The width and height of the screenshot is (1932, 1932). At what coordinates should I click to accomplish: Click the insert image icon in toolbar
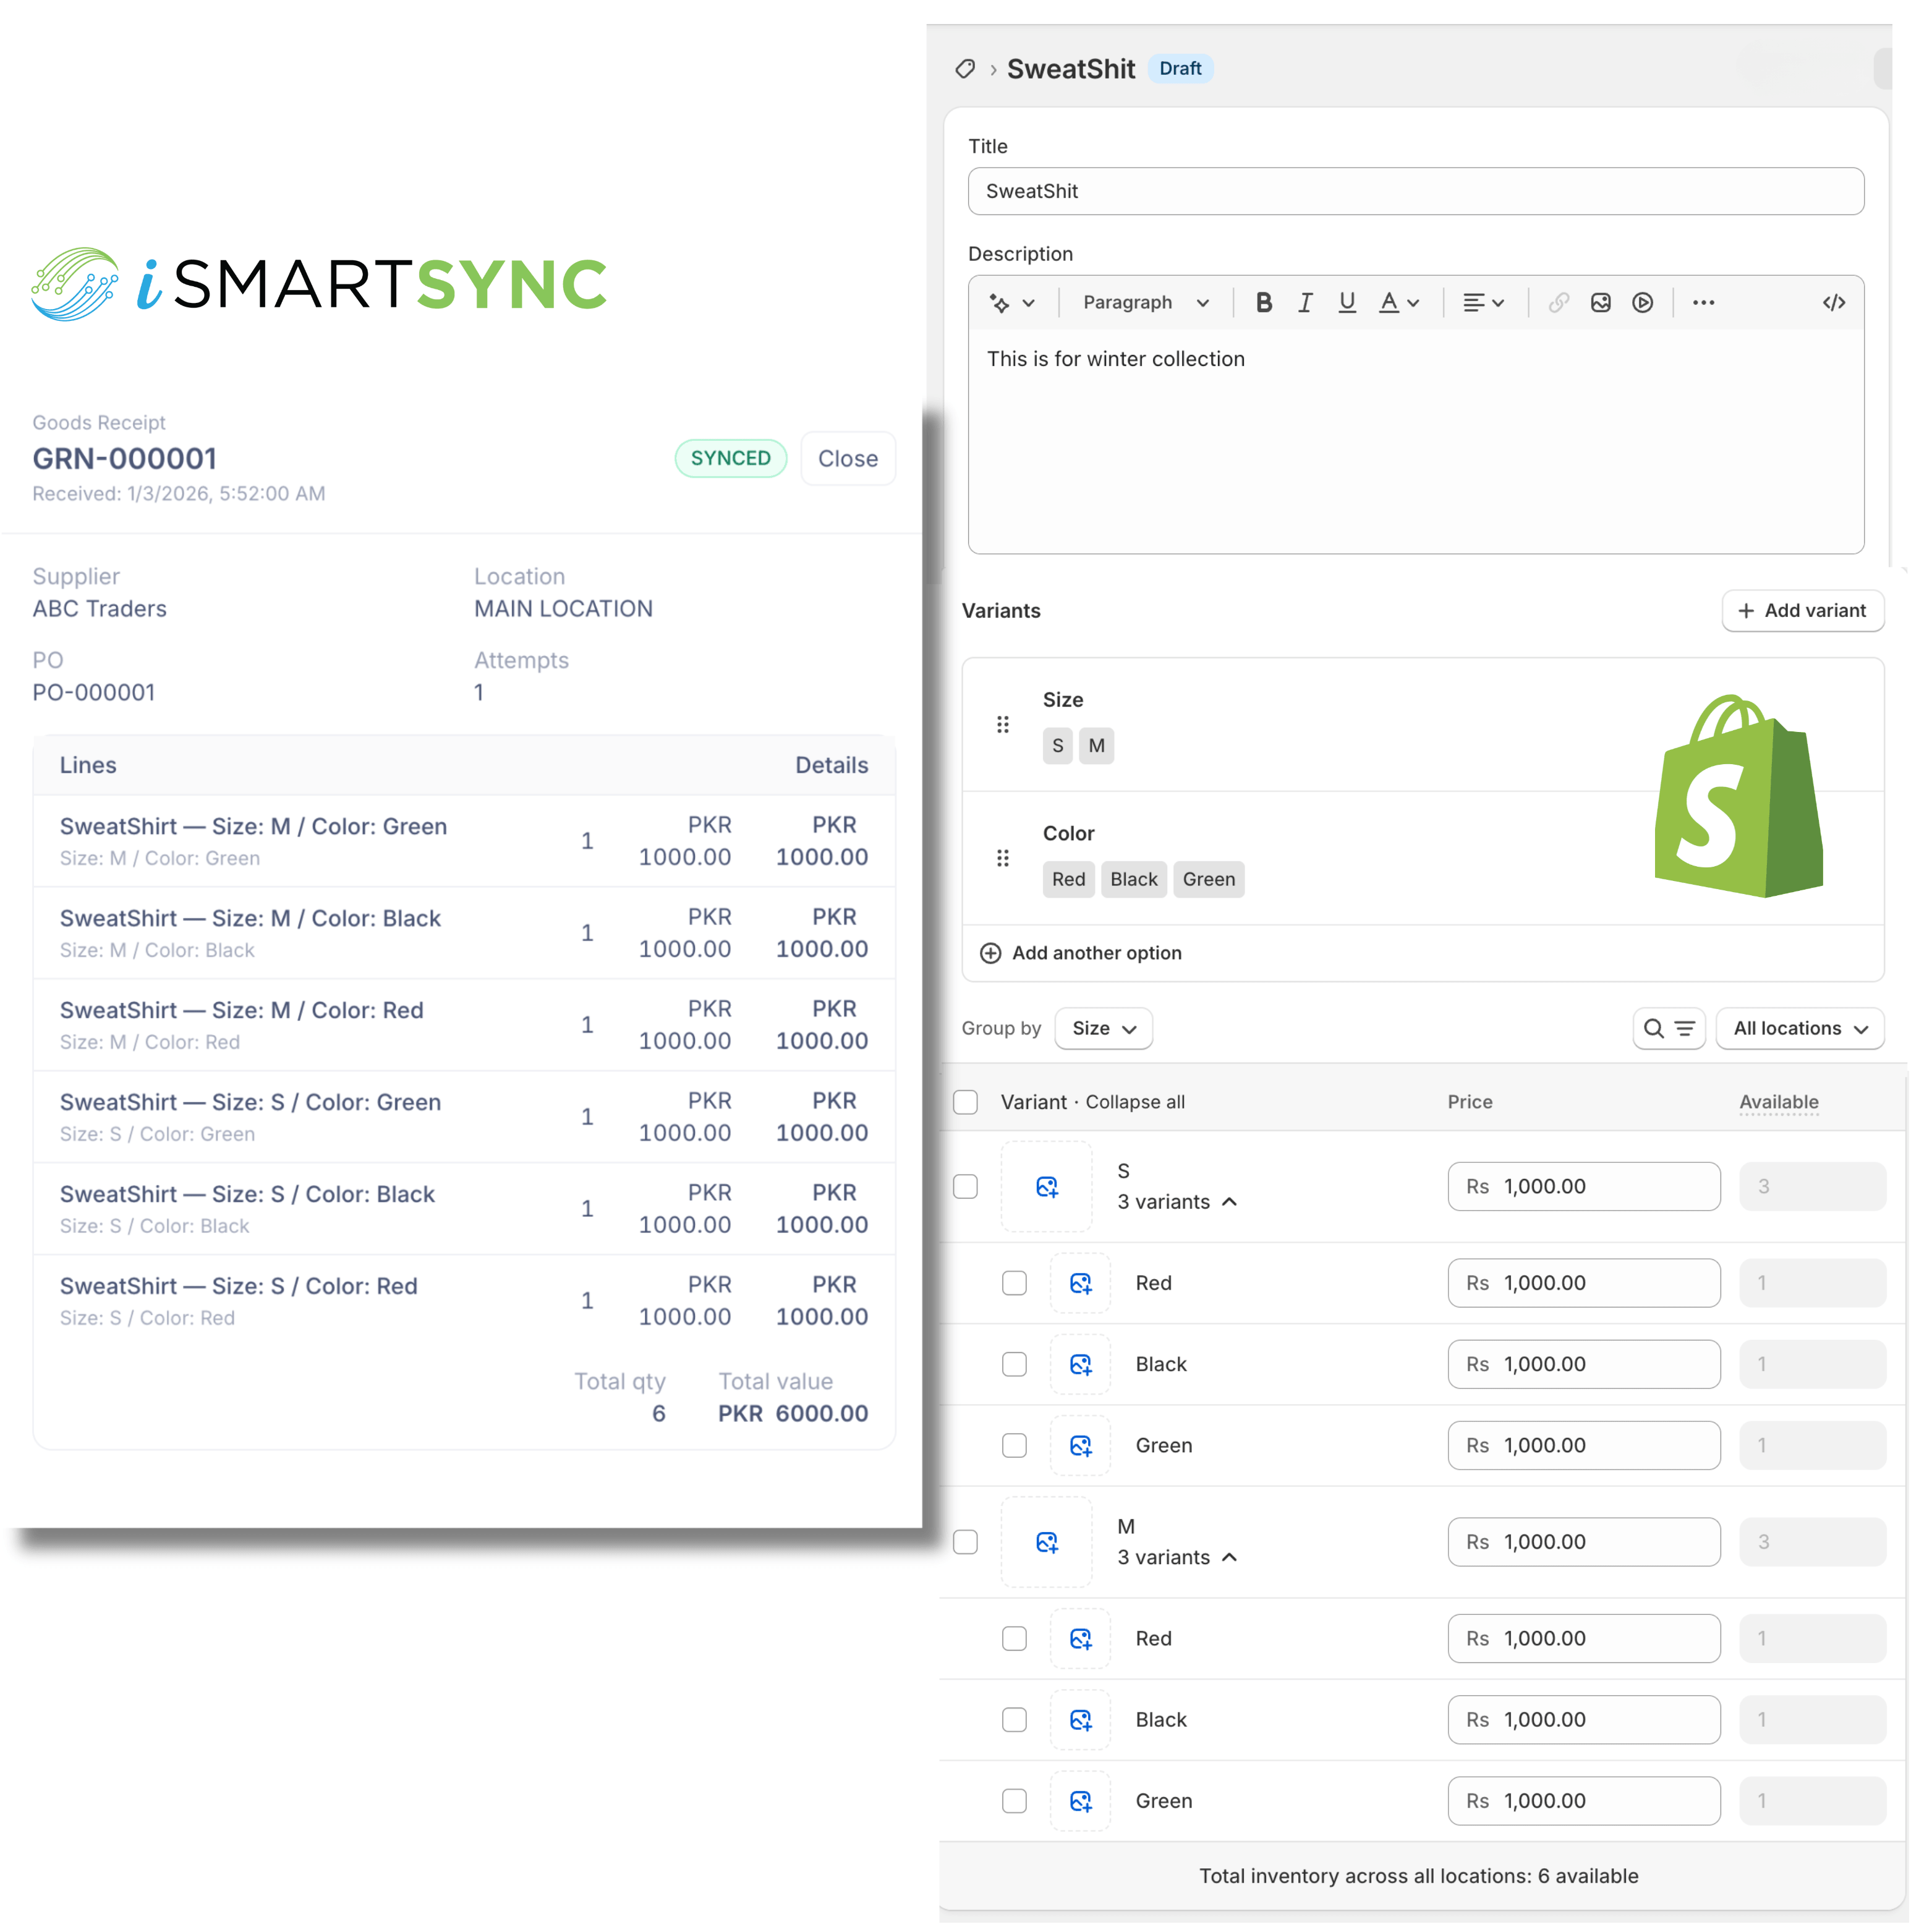[x=1600, y=302]
